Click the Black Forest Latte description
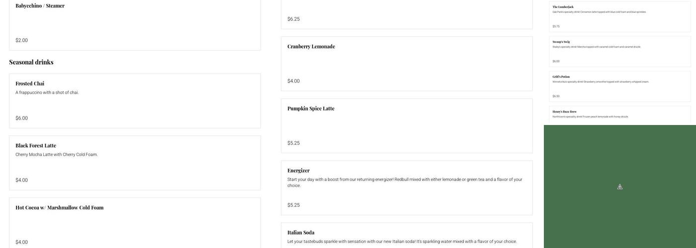The image size is (696, 248). 57,155
